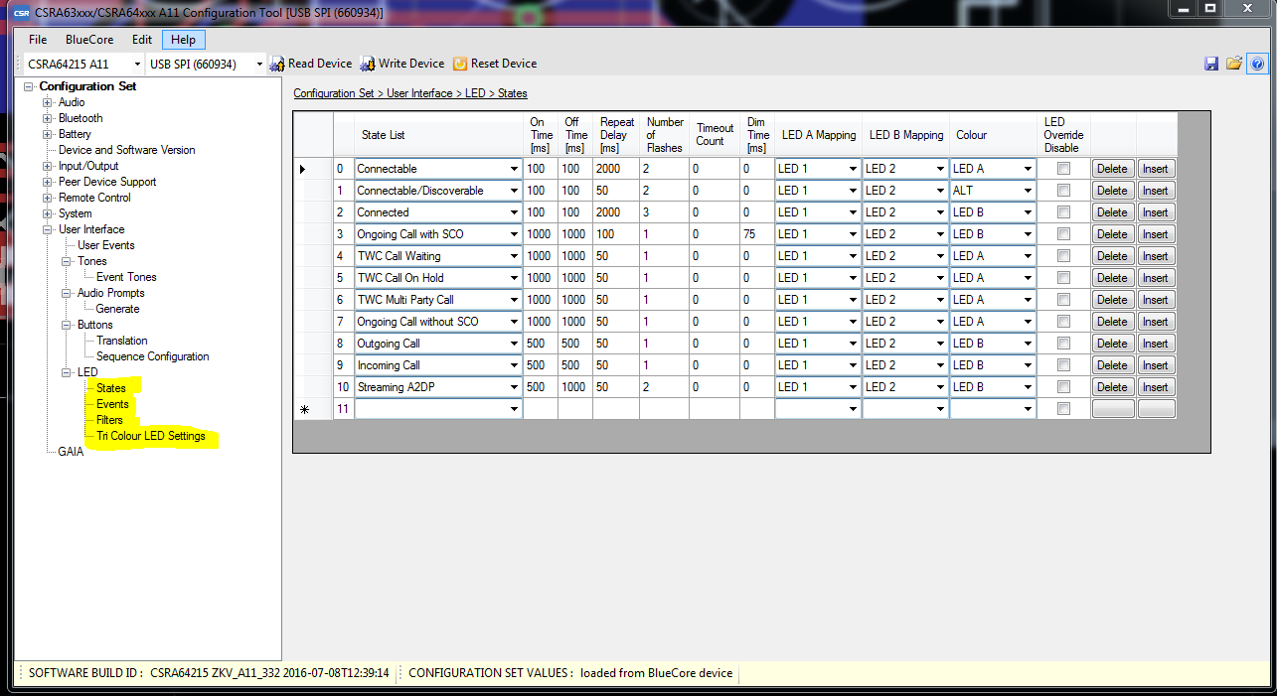Open the Edit menu
The width and height of the screenshot is (1277, 696).
pyautogui.click(x=142, y=40)
